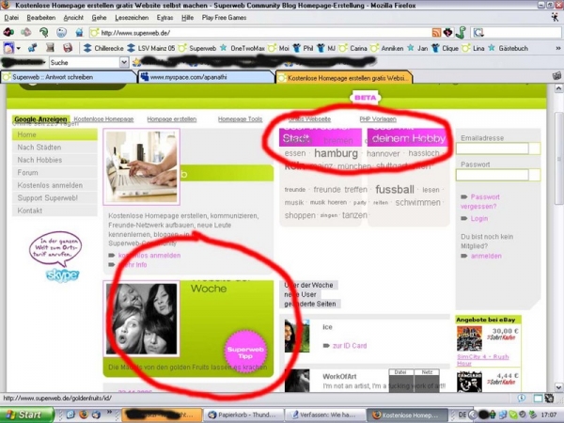Click the icon at right end of tab bar
Viewport: 564px width, 423px height.
pyautogui.click(x=556, y=76)
